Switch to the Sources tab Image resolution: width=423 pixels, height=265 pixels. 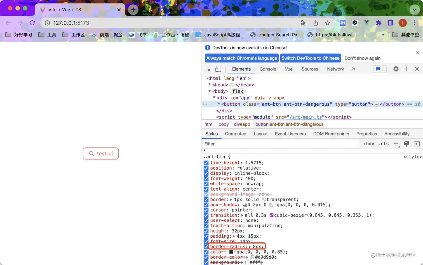click(x=310, y=69)
